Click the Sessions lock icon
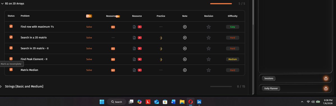This screenshot has width=336, height=106. click(x=326, y=78)
